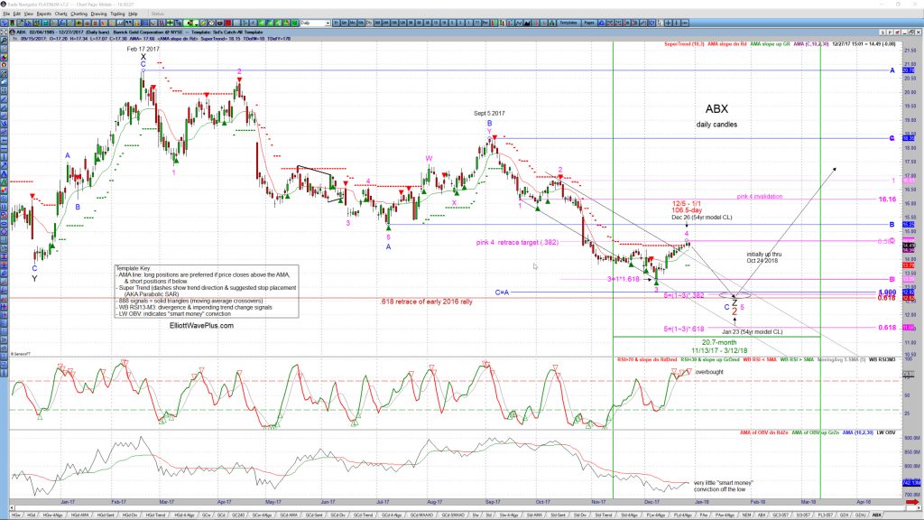The image size is (924, 520).
Task: Click the horizontal arrows compress icon
Action: [x=684, y=23]
